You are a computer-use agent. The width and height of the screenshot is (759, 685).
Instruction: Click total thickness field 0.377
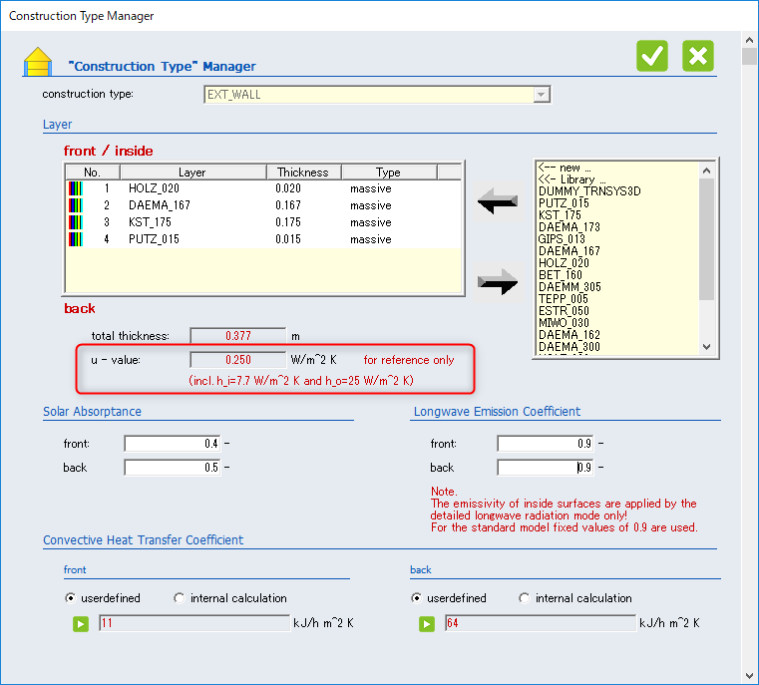coord(238,336)
